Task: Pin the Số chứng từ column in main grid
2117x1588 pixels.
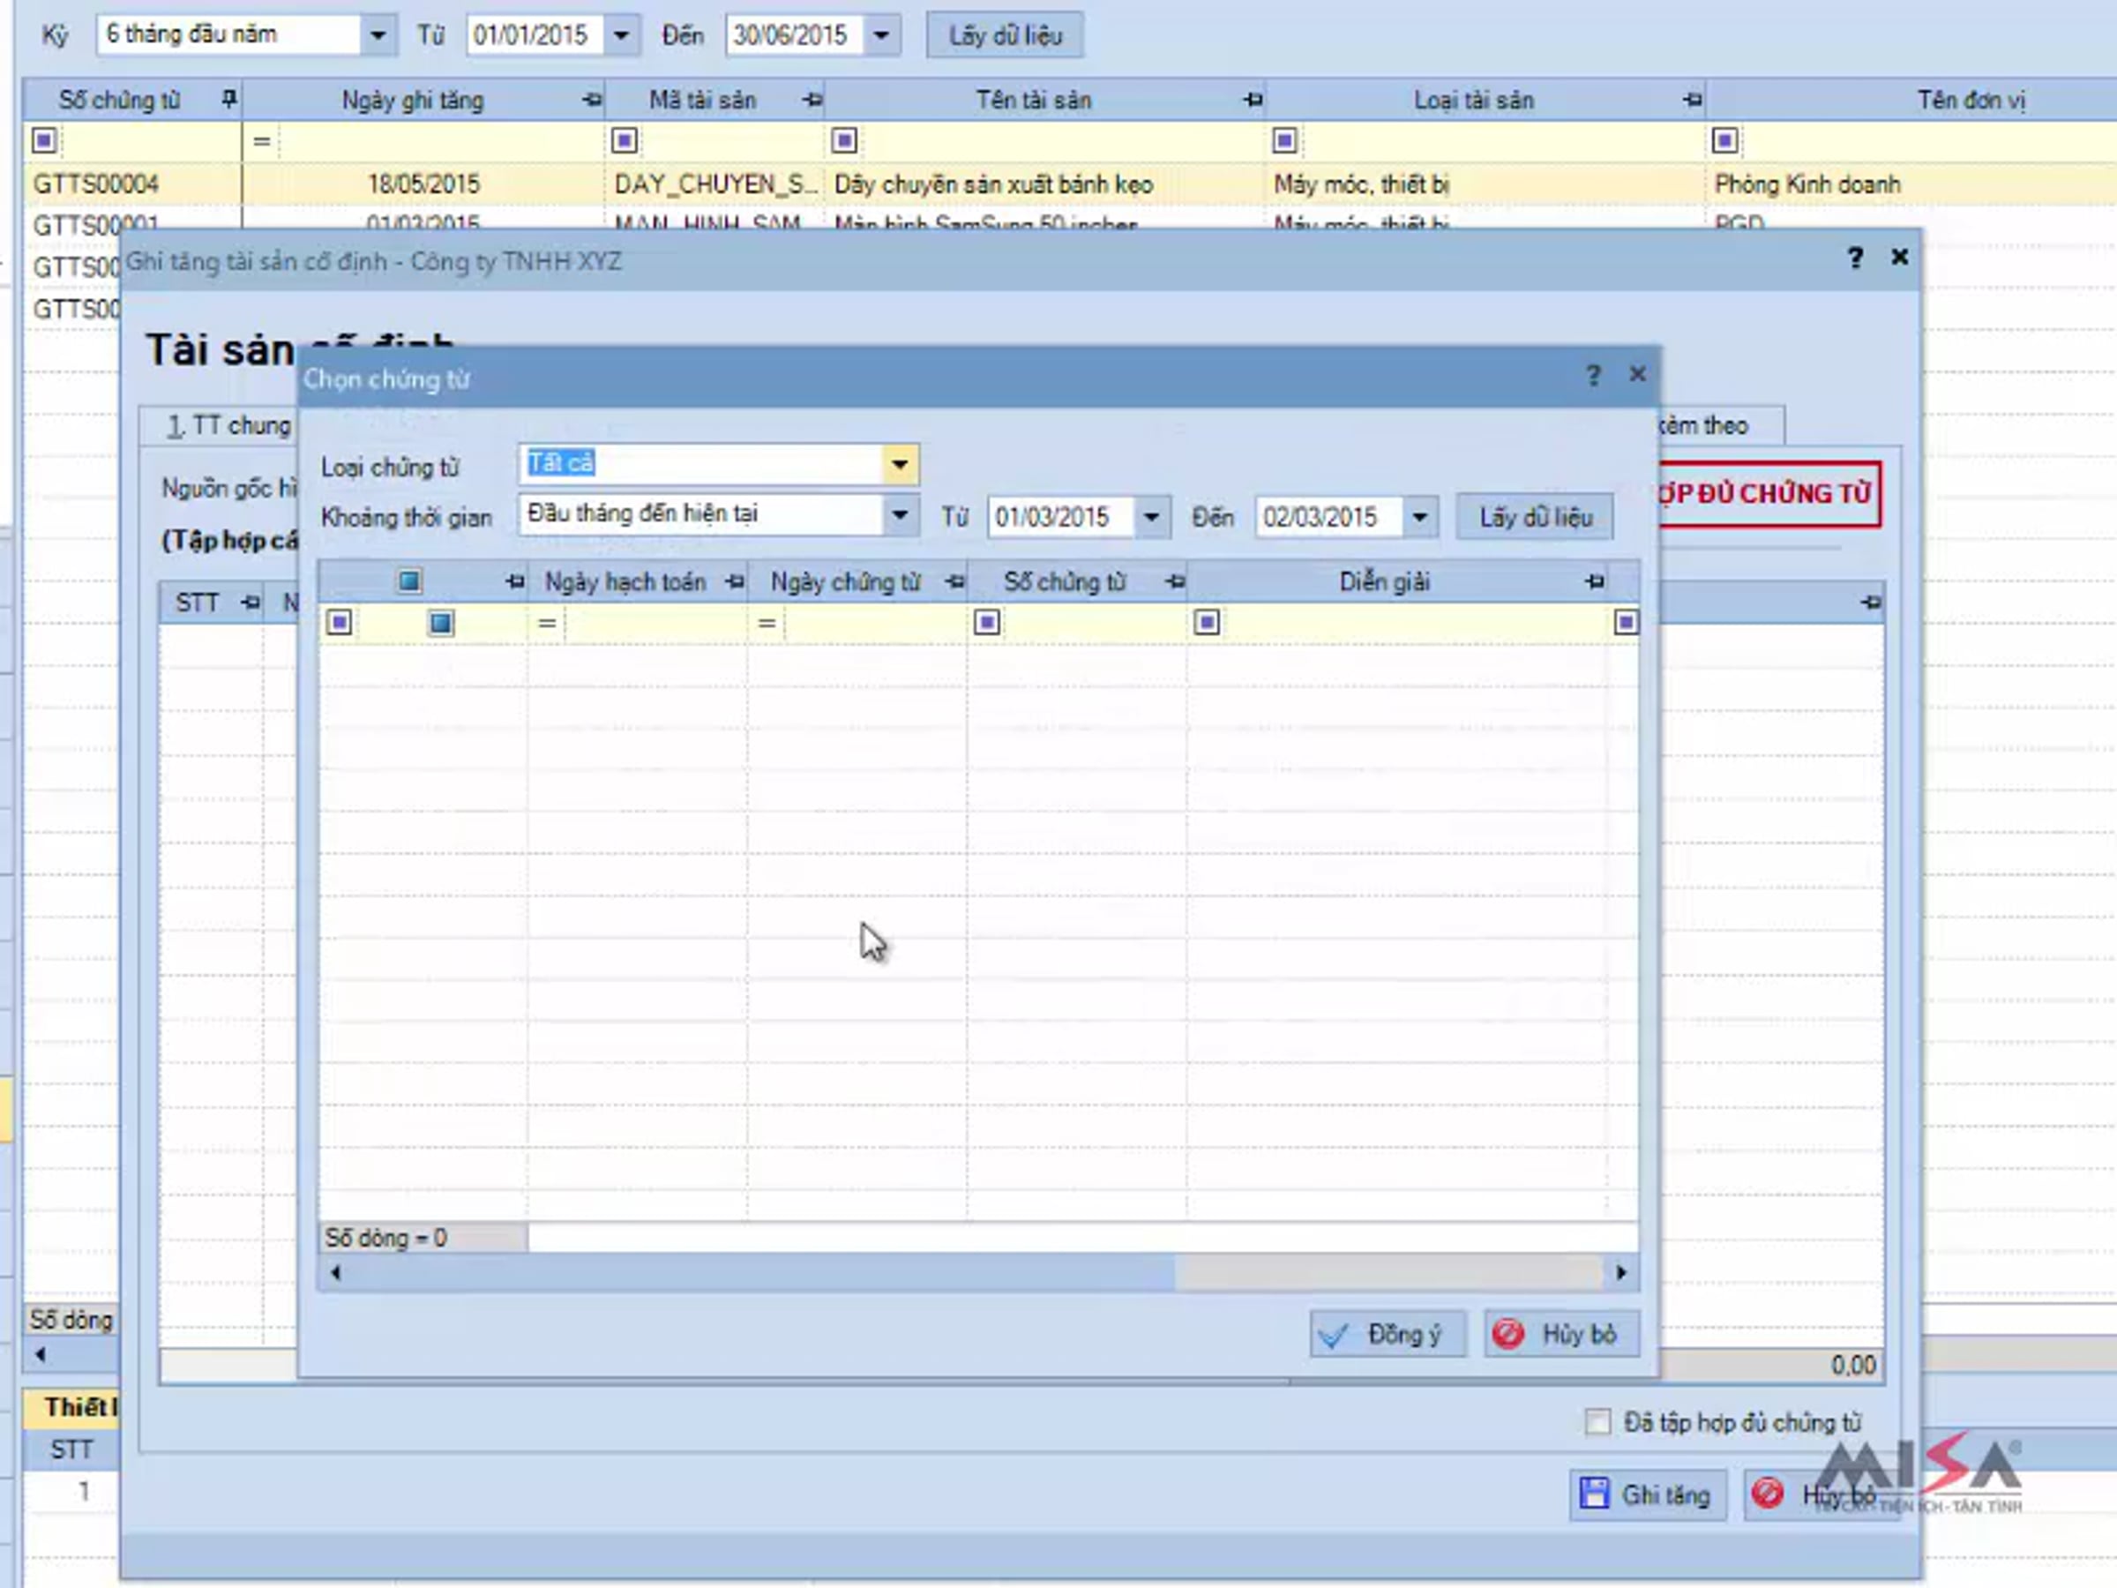Action: tap(228, 100)
